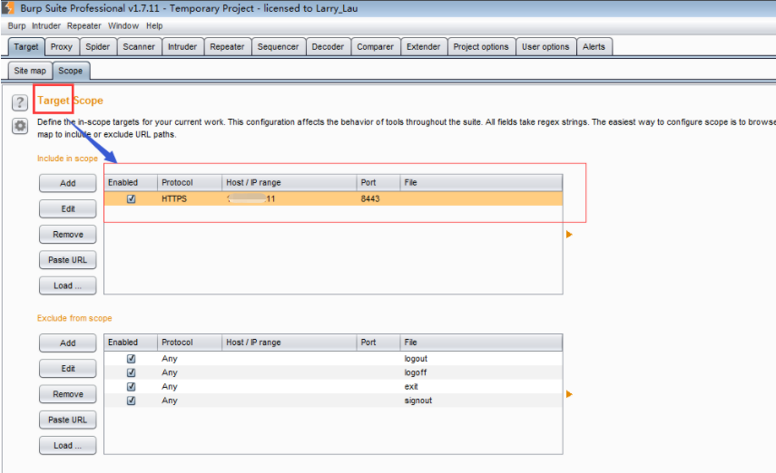Click the help question mark icon

pyautogui.click(x=20, y=102)
